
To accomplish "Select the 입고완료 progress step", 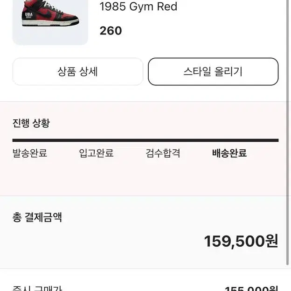I will pos(96,153).
